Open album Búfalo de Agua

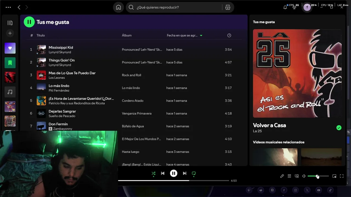point(133,126)
